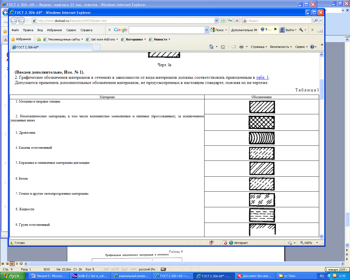The width and height of the screenshot is (350, 280).
Task: Toggle ЗАМ overtype indicator in Word
Action: coord(133,269)
